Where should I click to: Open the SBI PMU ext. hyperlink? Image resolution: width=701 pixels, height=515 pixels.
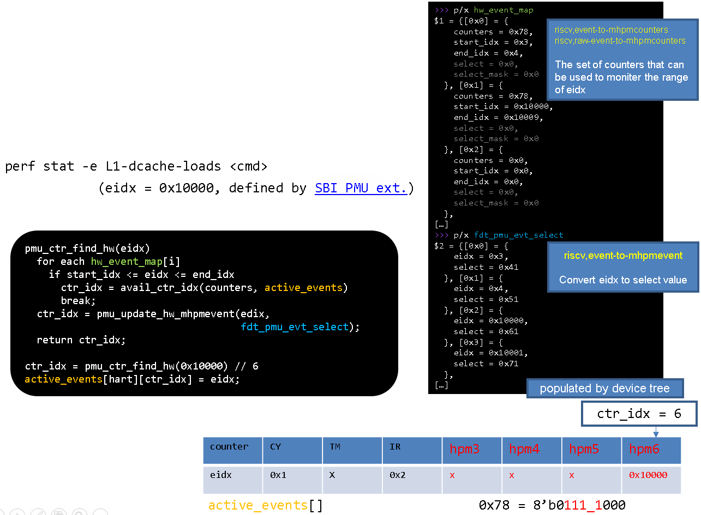(x=361, y=188)
